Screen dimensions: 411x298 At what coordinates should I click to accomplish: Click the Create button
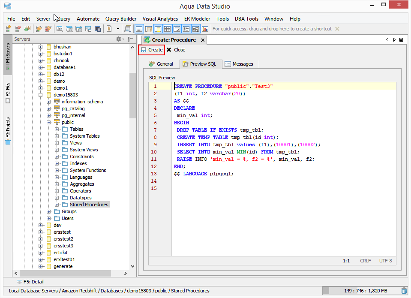coord(152,50)
